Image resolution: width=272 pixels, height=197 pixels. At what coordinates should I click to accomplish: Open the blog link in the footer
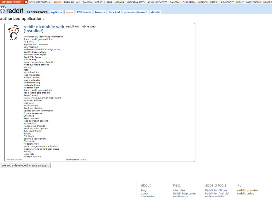tap(144, 190)
